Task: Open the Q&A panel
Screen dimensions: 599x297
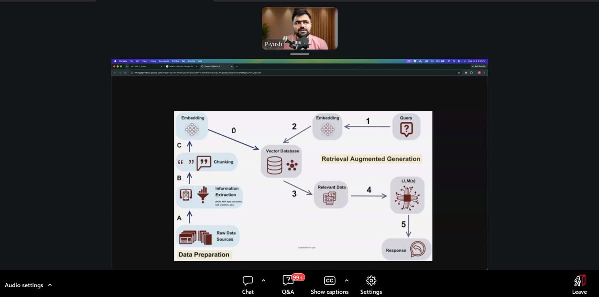Action: 288,285
